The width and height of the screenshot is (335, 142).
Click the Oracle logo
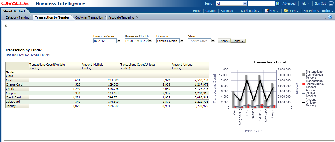click(x=15, y=3)
